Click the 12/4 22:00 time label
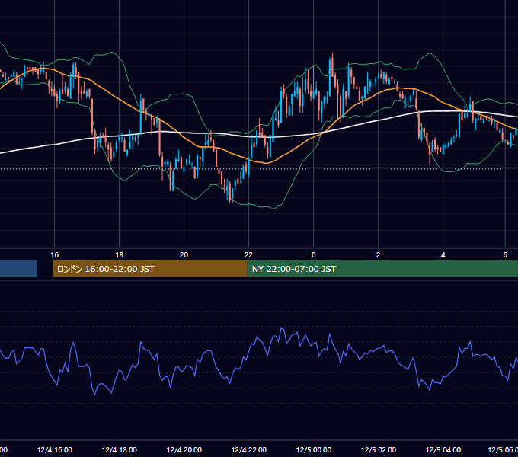 click(249, 449)
